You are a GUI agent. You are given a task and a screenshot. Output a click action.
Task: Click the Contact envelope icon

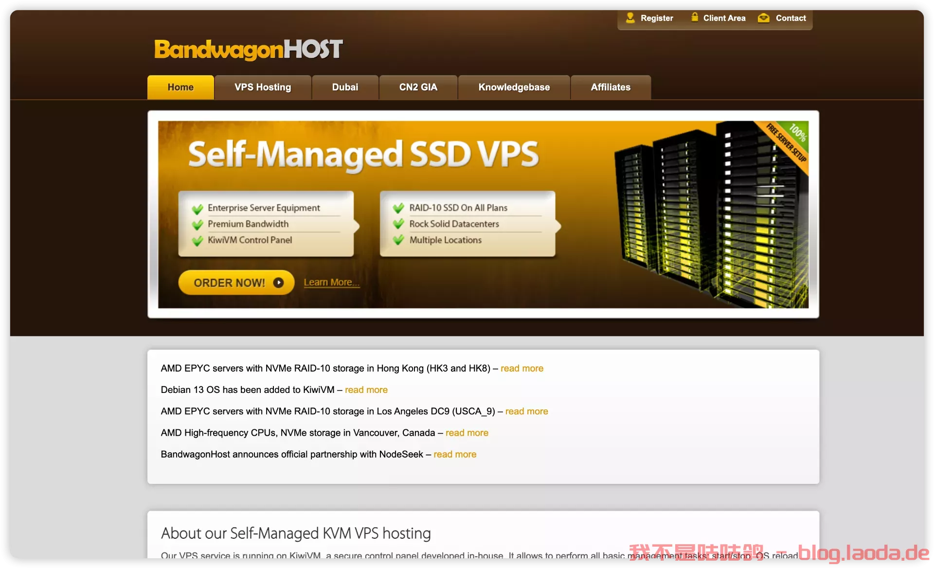764,18
